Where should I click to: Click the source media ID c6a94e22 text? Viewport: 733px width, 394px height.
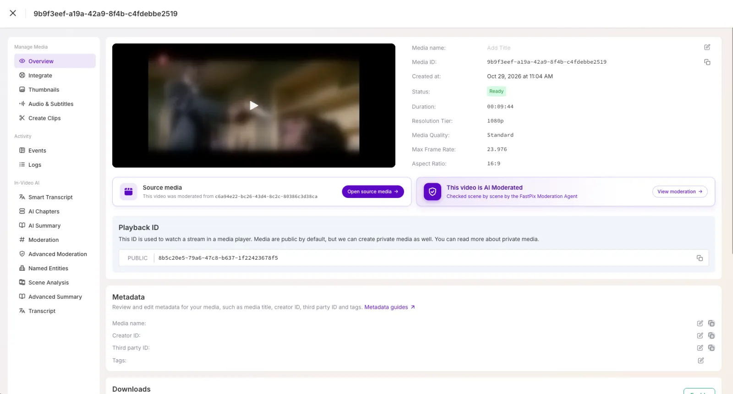click(x=266, y=197)
